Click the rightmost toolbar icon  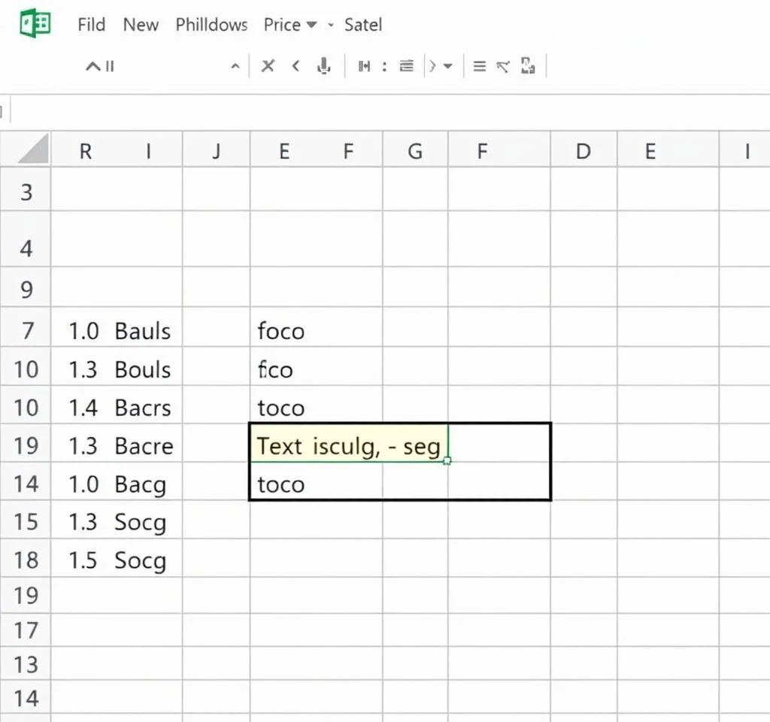[528, 66]
